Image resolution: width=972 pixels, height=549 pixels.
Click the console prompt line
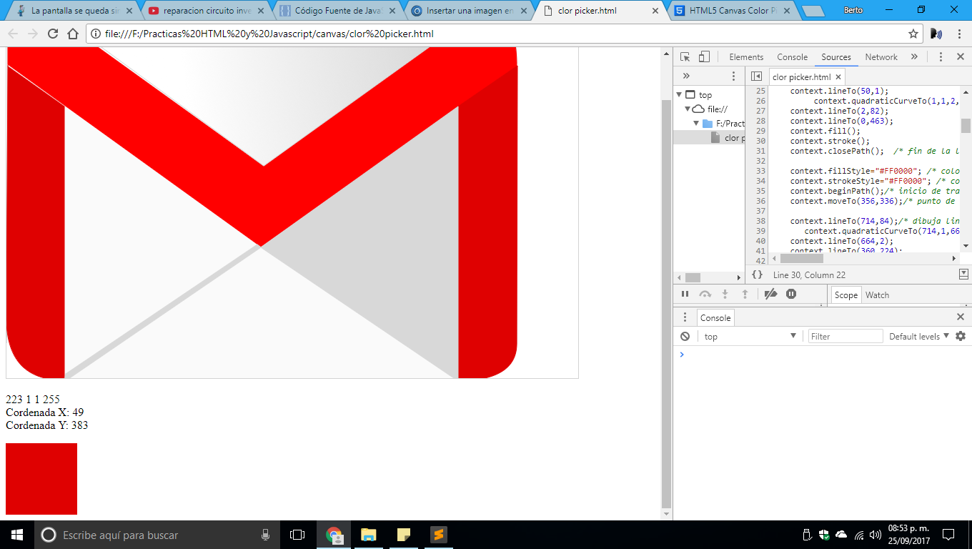pyautogui.click(x=822, y=355)
